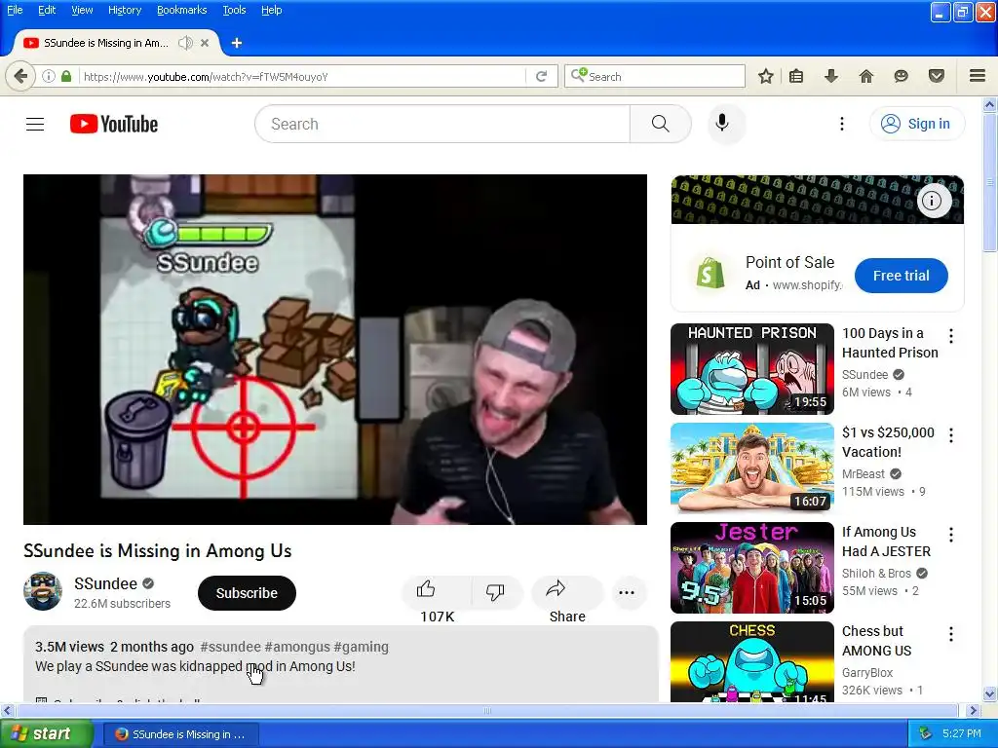Click the YouTube logo
Viewport: 998px width, 748px height.
point(114,124)
